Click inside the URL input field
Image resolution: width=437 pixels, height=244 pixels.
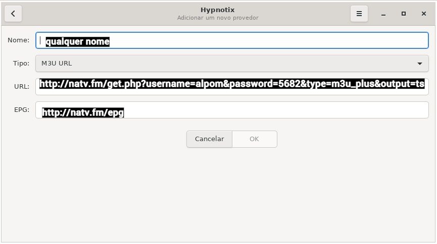232,87
